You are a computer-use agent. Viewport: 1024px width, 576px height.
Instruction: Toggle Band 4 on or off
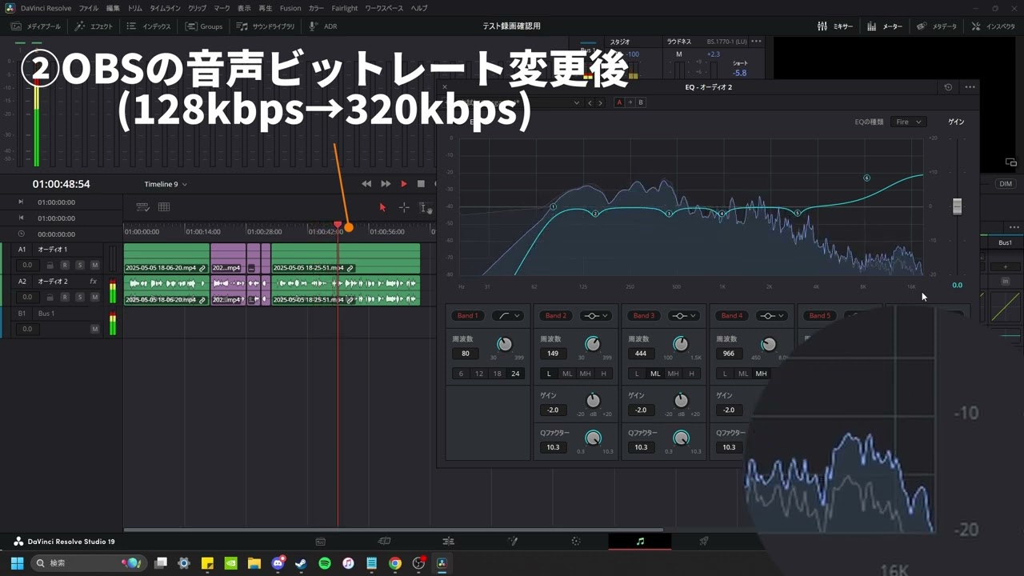[x=731, y=316]
